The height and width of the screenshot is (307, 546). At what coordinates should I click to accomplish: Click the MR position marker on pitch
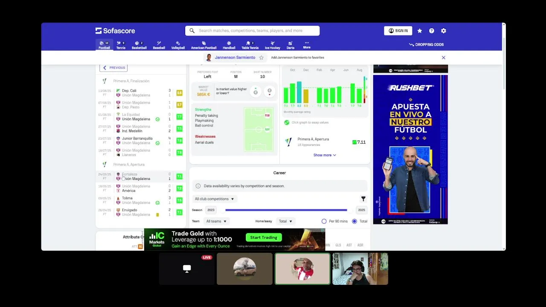pyautogui.click(x=267, y=129)
